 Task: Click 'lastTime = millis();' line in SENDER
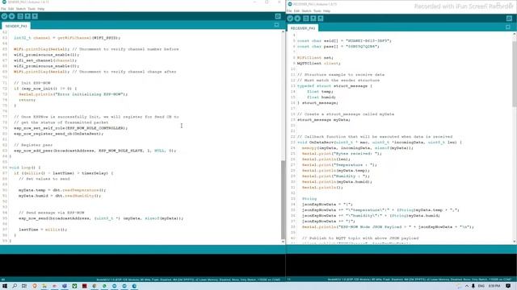click(x=43, y=230)
